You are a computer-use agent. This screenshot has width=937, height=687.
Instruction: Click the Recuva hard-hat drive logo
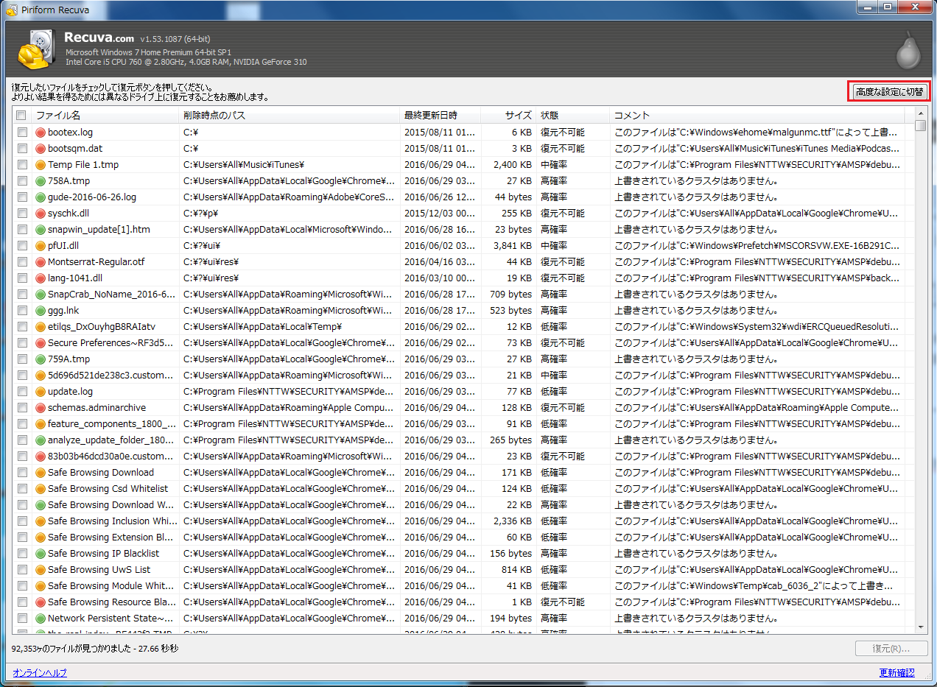pyautogui.click(x=35, y=49)
